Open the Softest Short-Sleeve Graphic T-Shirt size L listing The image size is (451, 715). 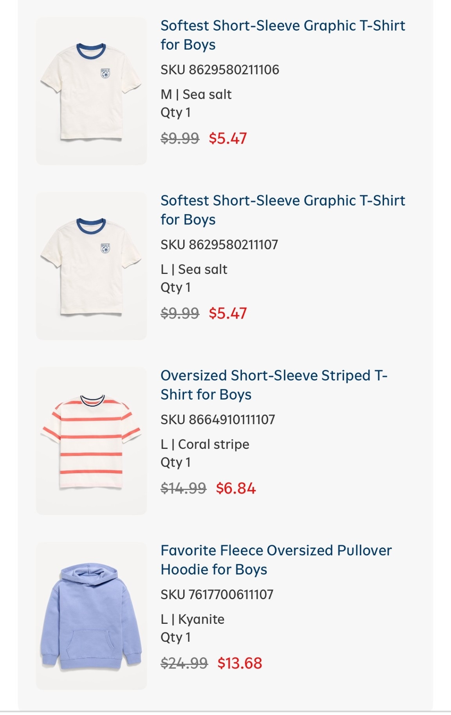coord(283,211)
